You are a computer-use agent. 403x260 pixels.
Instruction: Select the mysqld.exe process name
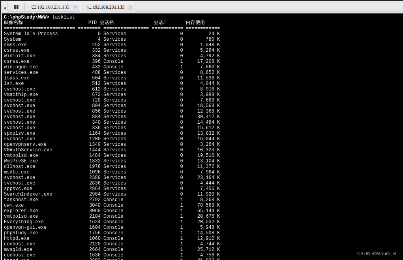[x=18, y=249]
